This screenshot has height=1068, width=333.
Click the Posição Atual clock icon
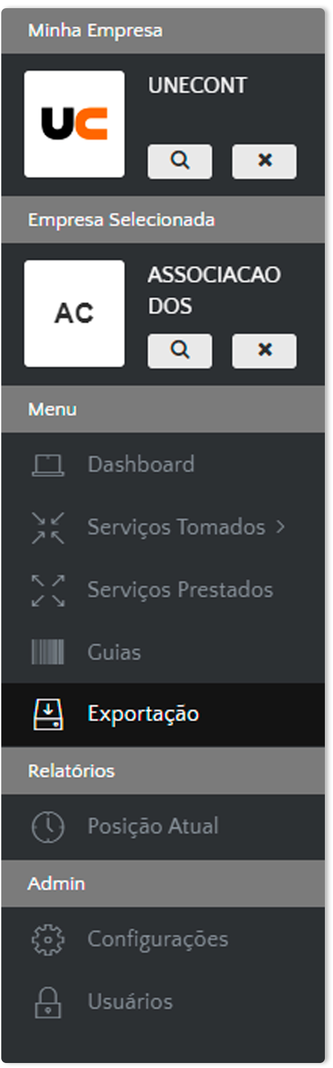(48, 827)
